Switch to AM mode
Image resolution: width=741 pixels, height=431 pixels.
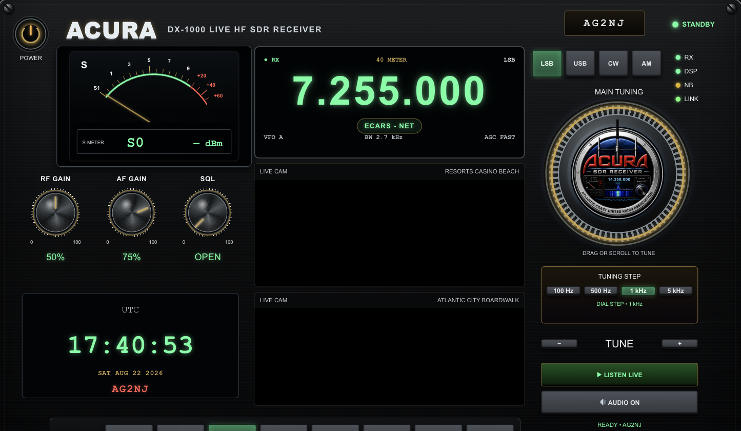[x=647, y=64]
